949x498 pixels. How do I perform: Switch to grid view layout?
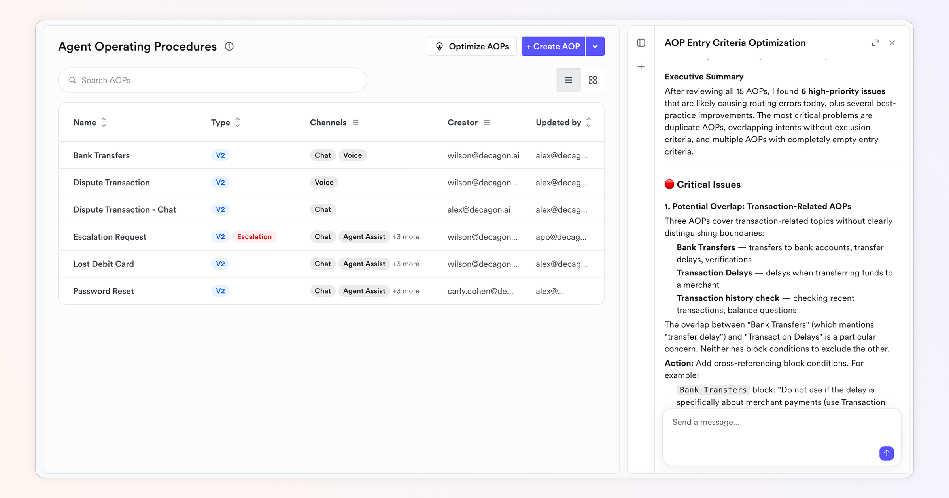coord(592,80)
